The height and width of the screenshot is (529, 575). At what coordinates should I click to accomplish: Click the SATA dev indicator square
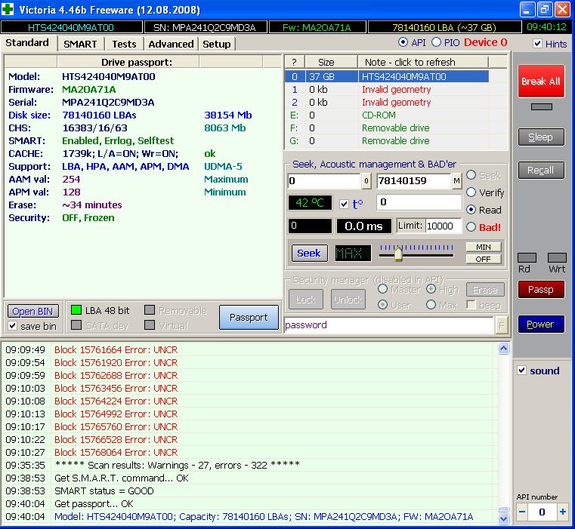point(76,325)
